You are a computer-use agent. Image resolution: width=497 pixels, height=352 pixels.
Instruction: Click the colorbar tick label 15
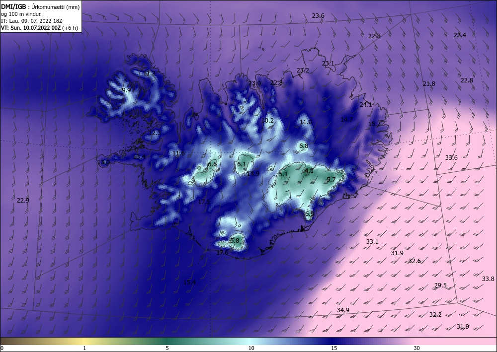[x=334, y=348]
